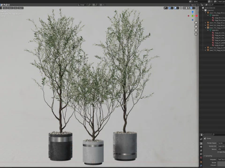
Task: Open the Tool properties tab
Action: coord(201,139)
